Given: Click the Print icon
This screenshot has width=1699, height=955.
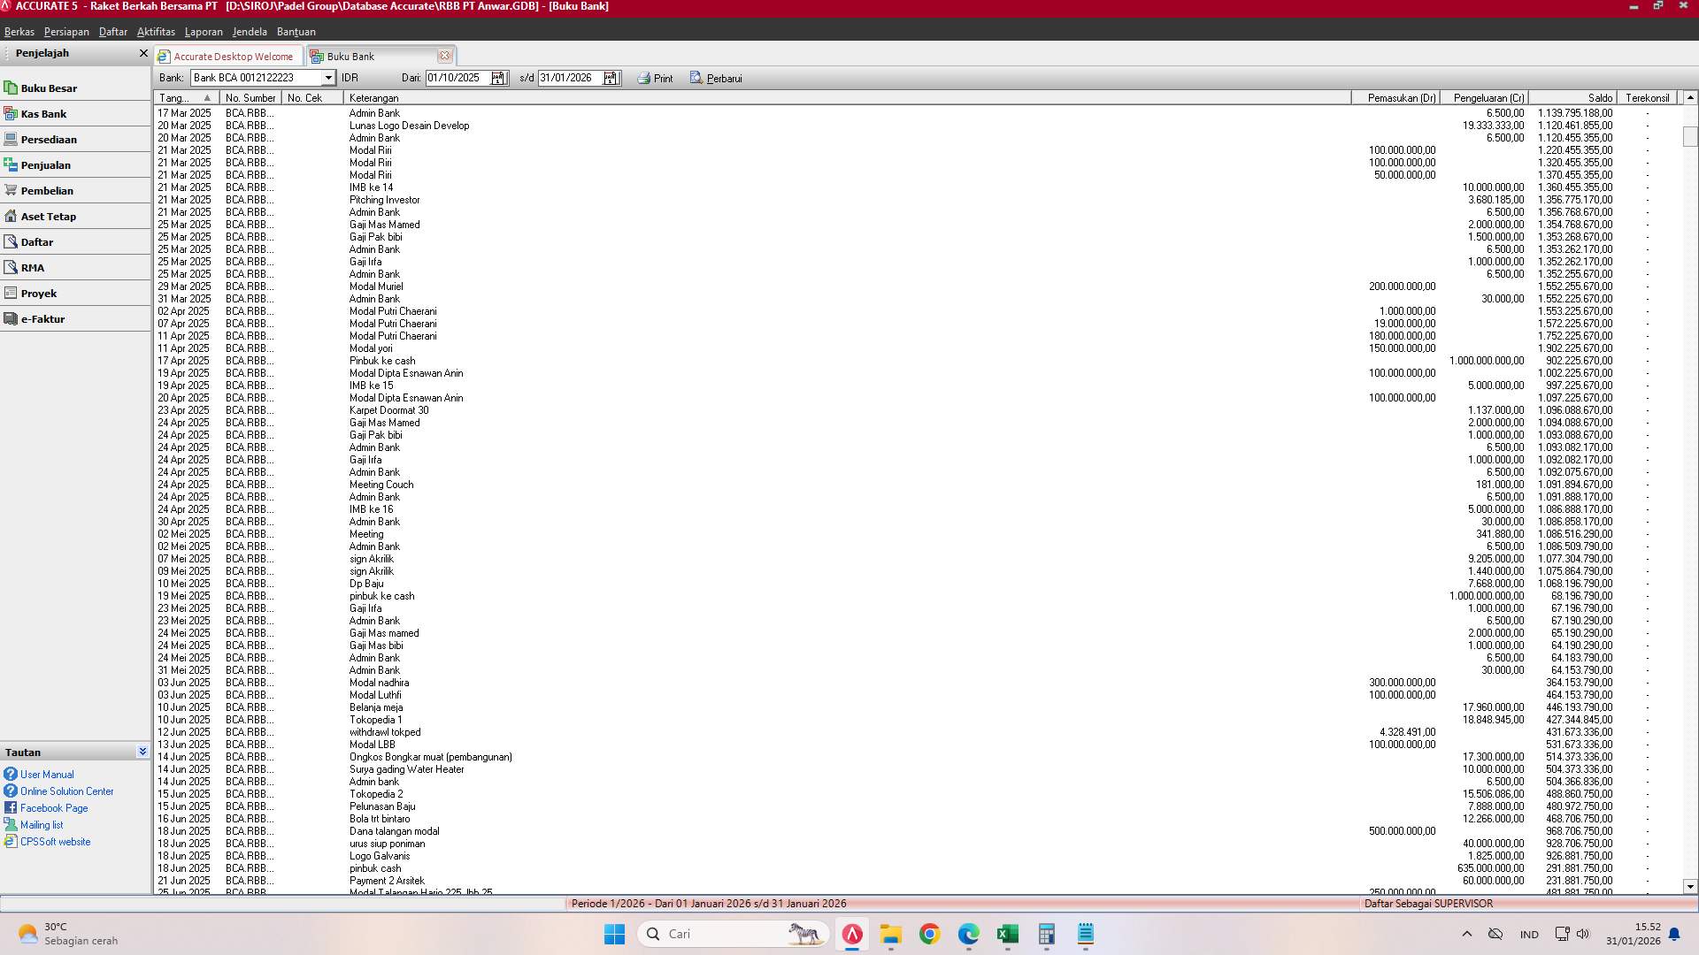Looking at the screenshot, I should coord(655,78).
